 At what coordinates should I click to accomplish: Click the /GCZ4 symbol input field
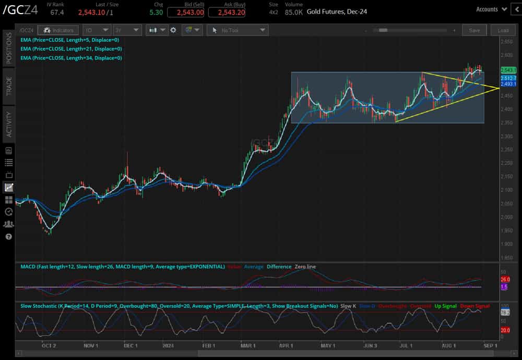(x=27, y=30)
